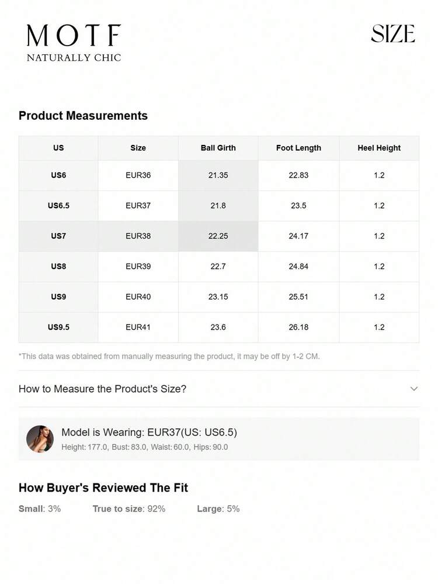Screen dimensions: 438x584
Task: Click the Product Measurements heading
Action: pyautogui.click(x=83, y=116)
